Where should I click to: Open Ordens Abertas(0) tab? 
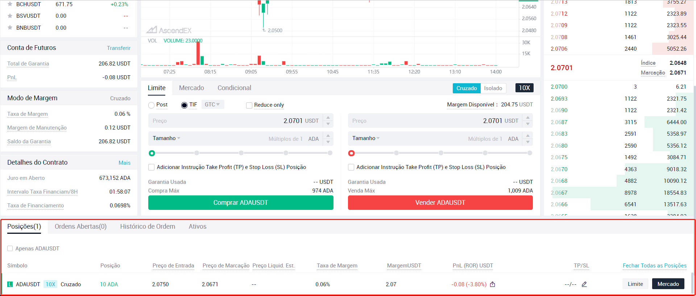80,227
